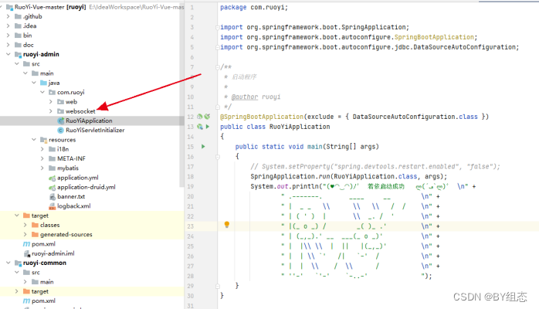The height and width of the screenshot is (309, 539).
Task: Expand the generated-sources folder
Action: coord(25,234)
